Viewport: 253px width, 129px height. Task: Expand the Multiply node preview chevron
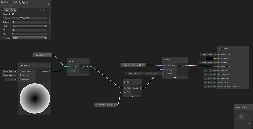(132, 96)
